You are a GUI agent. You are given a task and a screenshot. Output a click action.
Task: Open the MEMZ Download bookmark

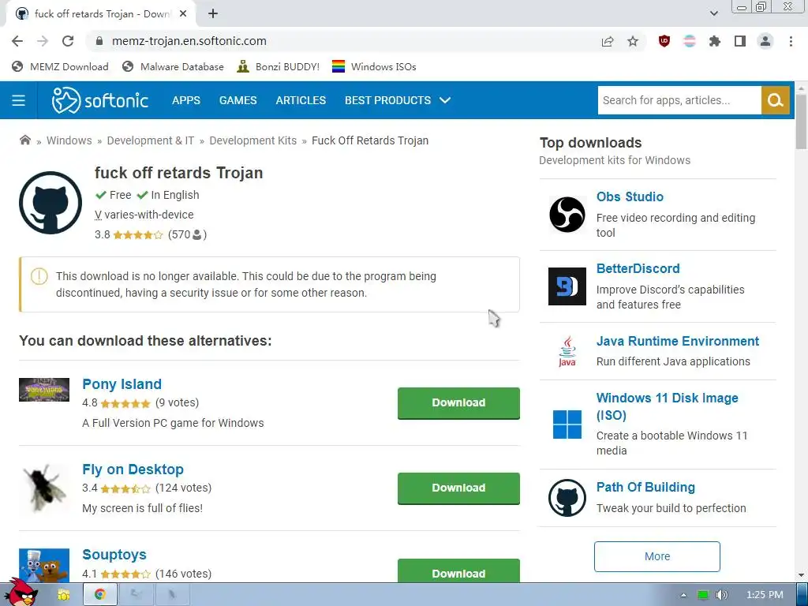tap(60, 66)
